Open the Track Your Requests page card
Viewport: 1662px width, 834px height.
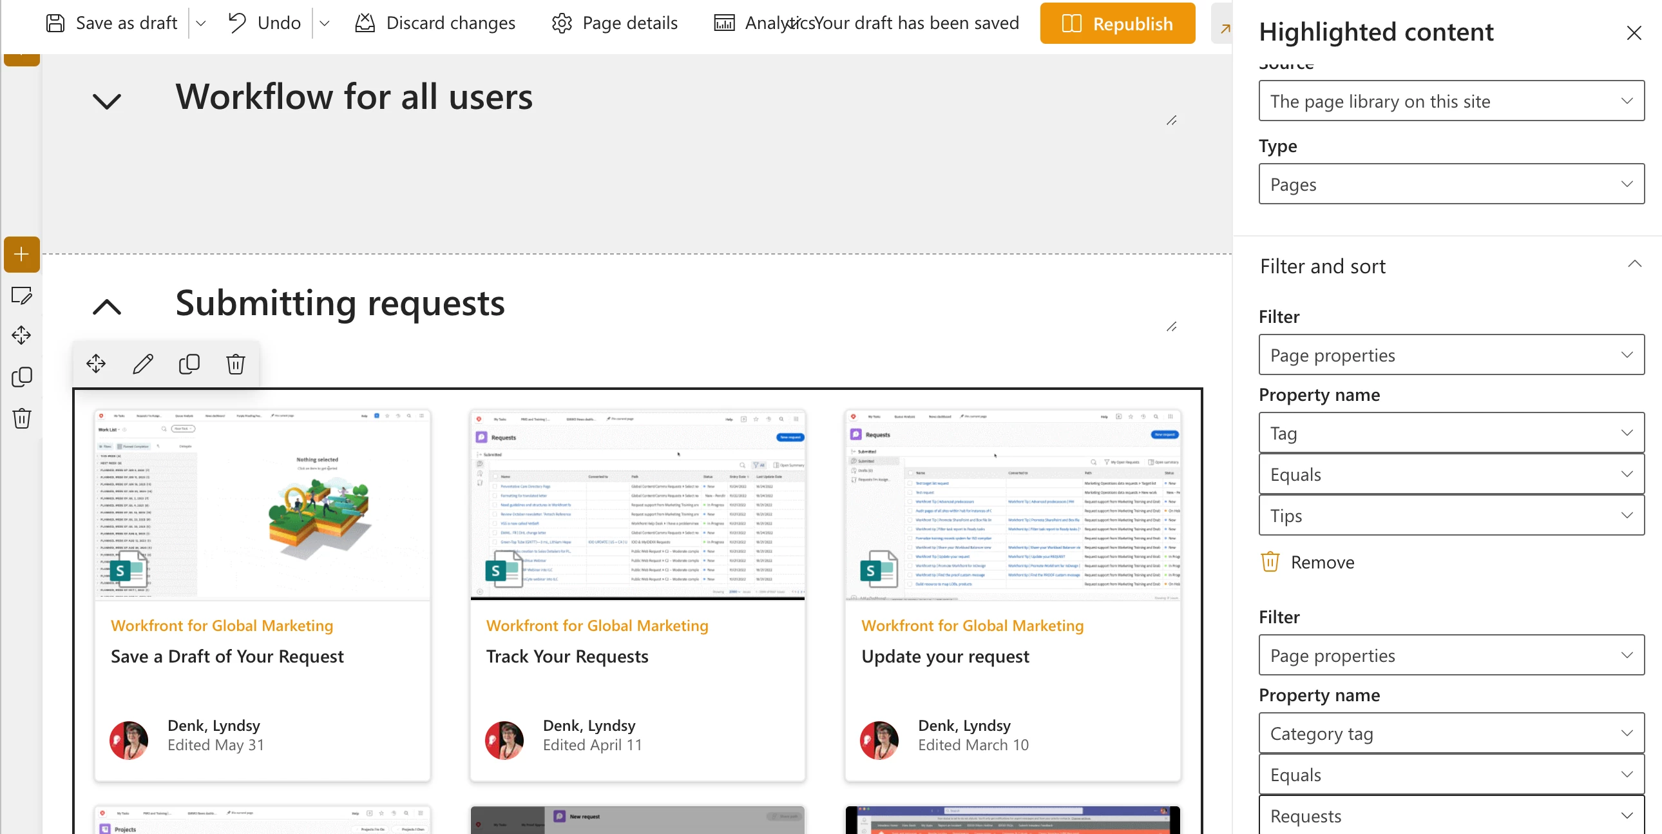tap(566, 657)
